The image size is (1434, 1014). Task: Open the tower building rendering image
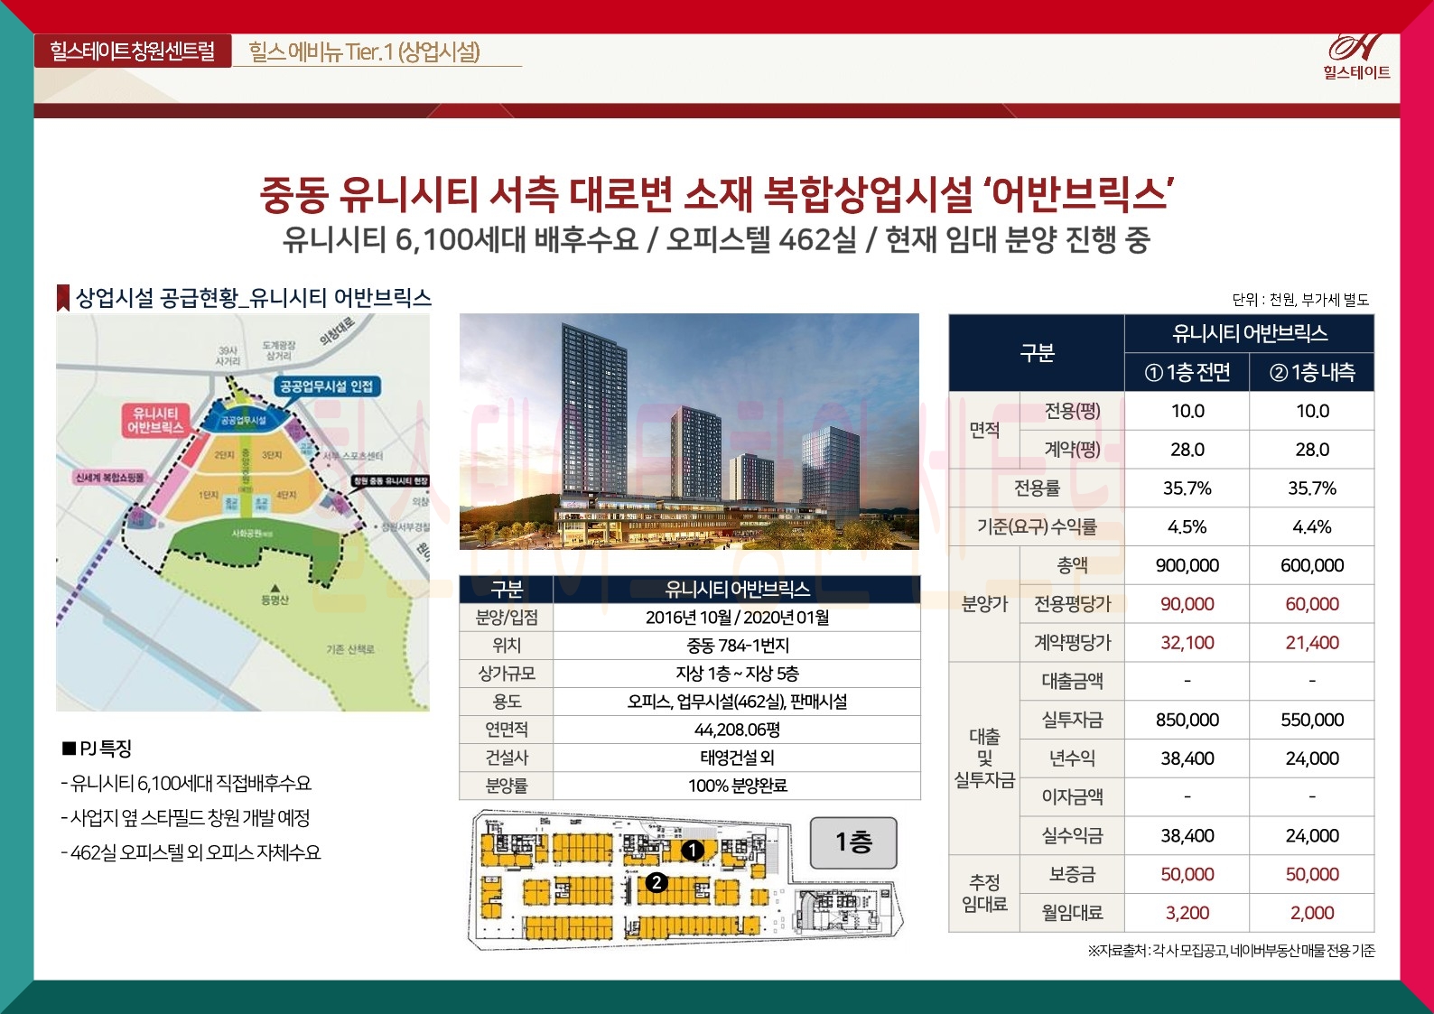[689, 432]
